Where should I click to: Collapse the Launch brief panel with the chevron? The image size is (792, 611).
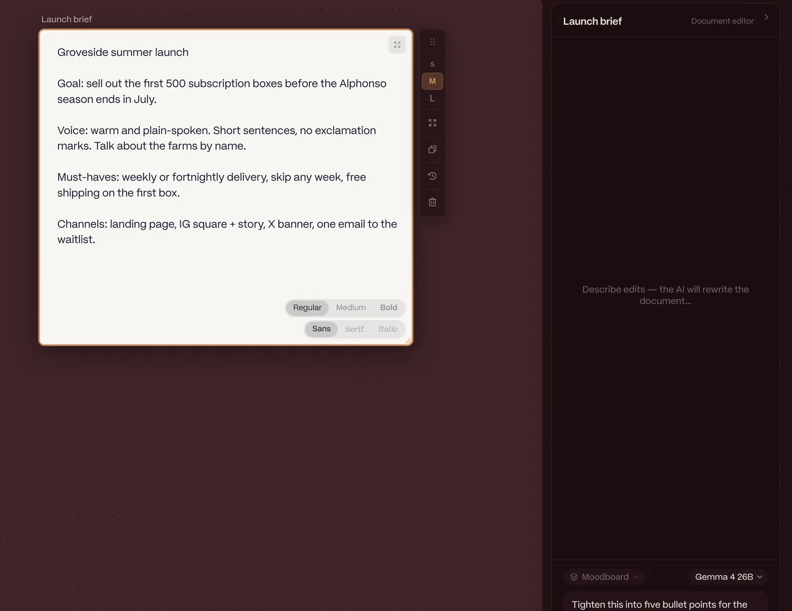click(x=766, y=17)
